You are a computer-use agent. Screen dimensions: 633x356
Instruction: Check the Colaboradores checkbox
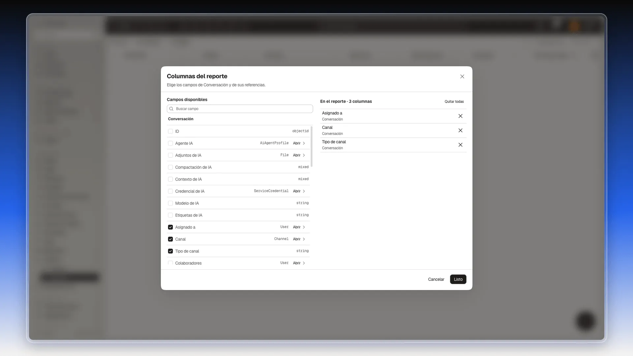coord(170,263)
